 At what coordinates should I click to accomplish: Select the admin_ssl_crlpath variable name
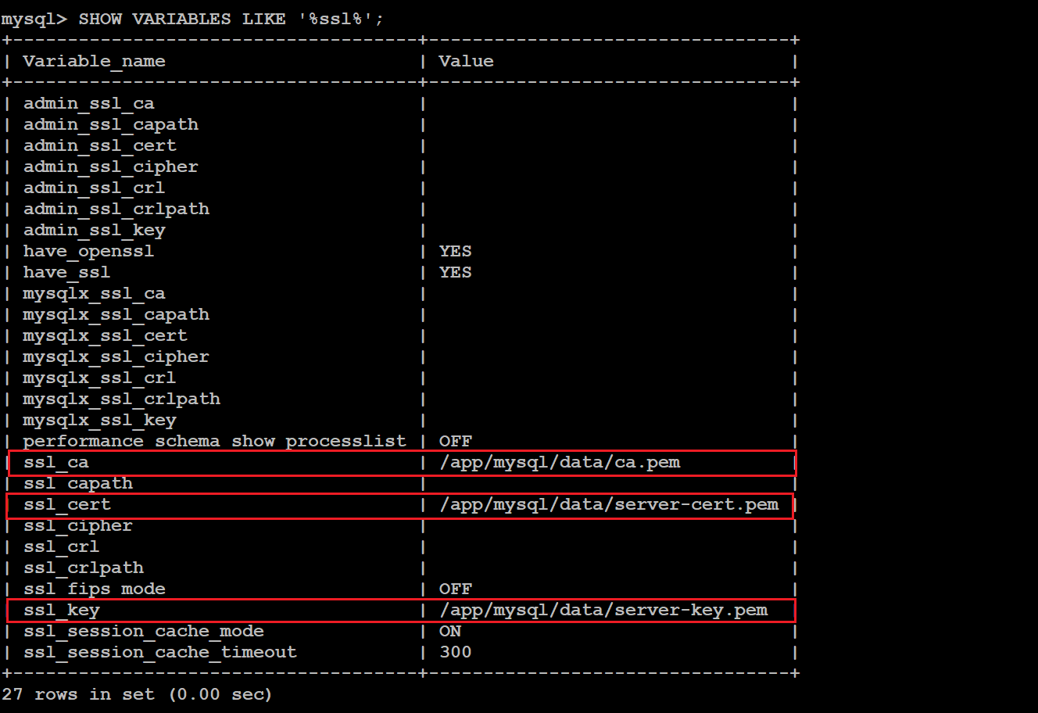point(116,209)
